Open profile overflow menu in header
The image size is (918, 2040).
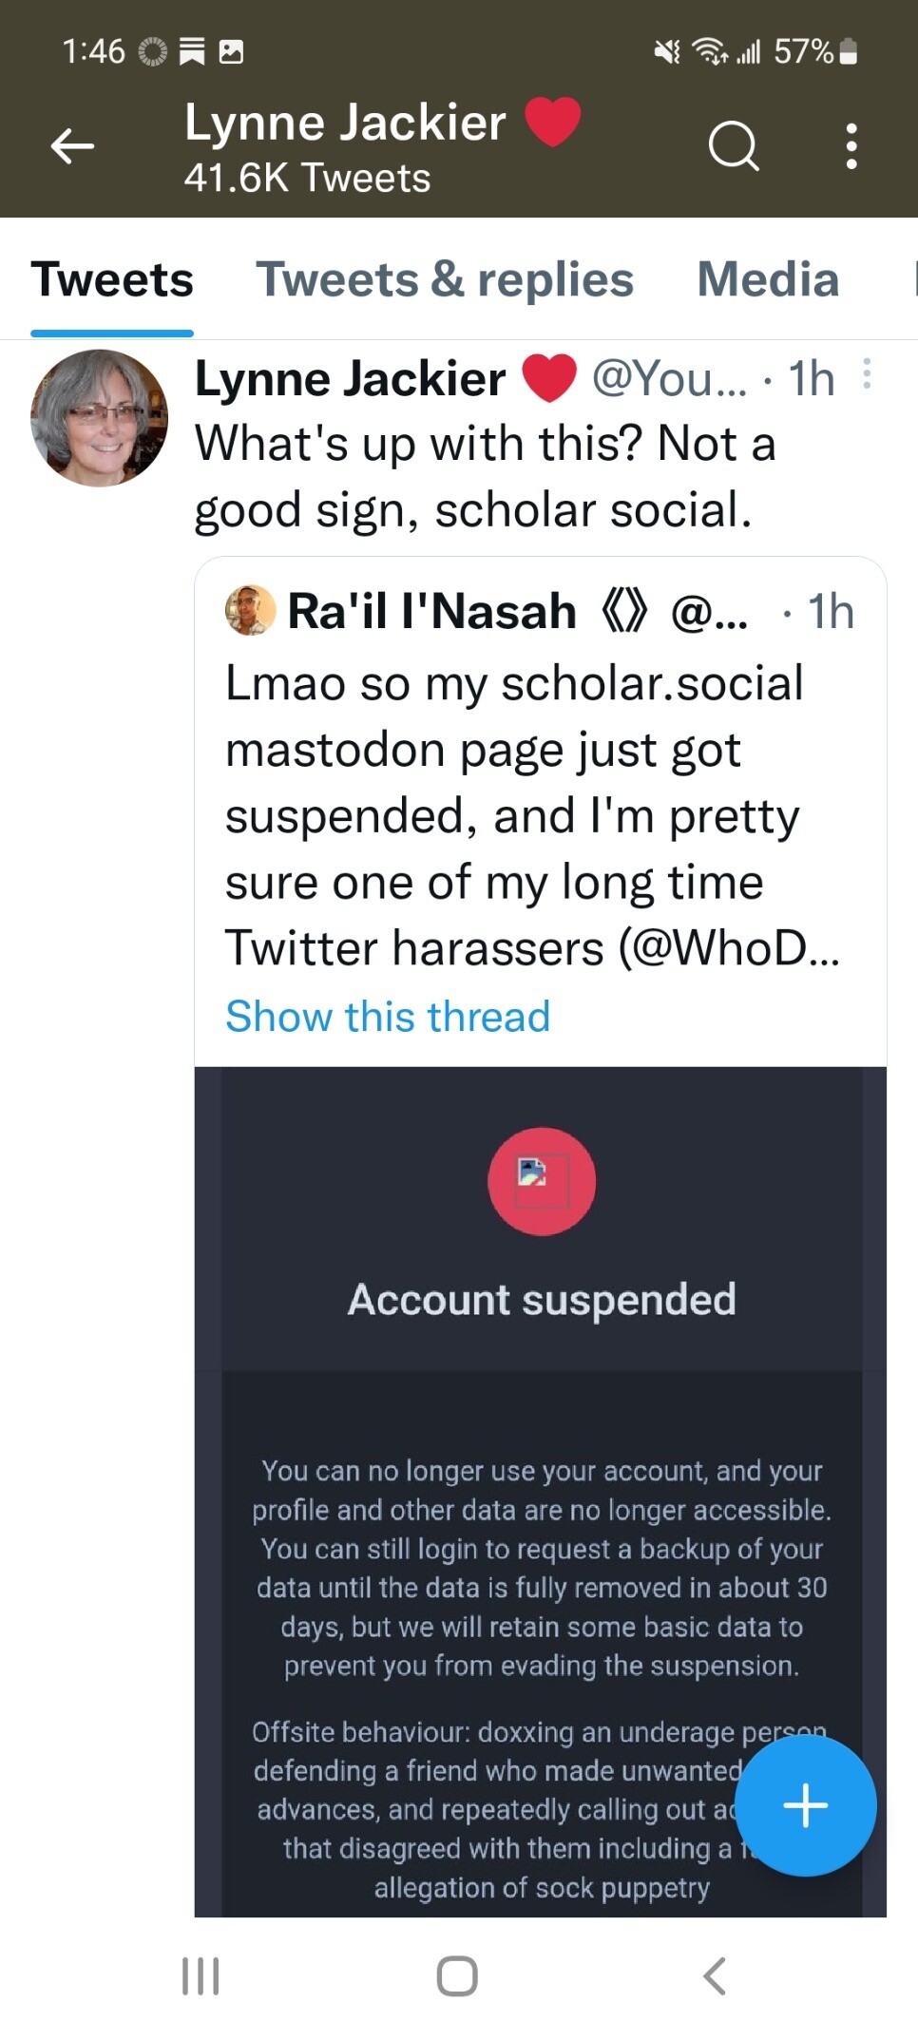pyautogui.click(x=851, y=146)
